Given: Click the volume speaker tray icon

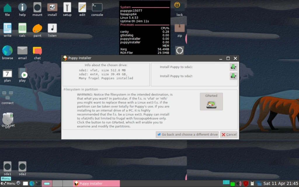Looking at the screenshot, I should point(239,183).
